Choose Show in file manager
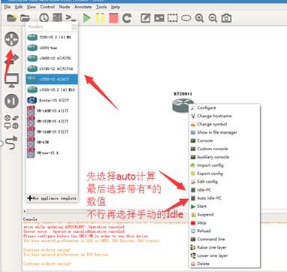Image resolution: width=287 pixels, height=272 pixels. click(225, 132)
